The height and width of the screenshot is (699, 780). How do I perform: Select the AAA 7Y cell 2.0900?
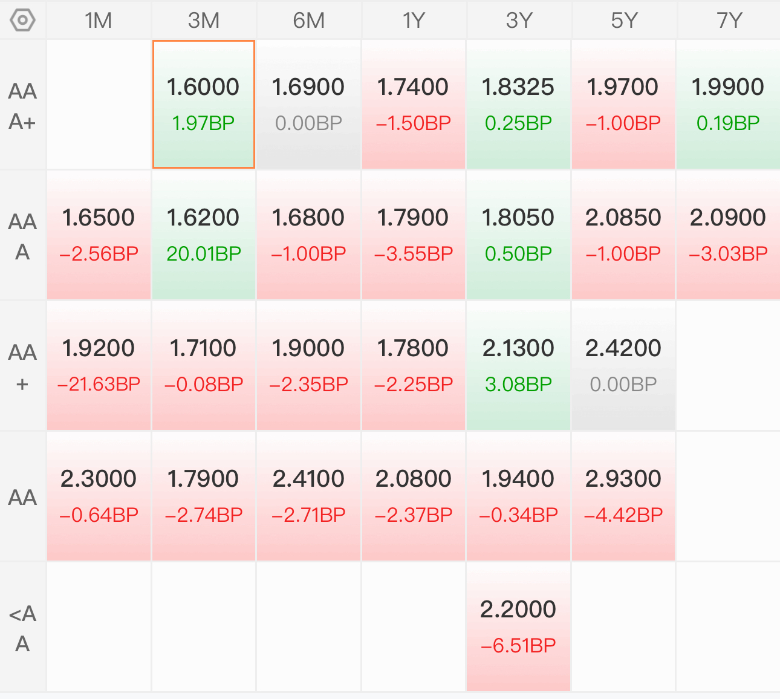[728, 235]
